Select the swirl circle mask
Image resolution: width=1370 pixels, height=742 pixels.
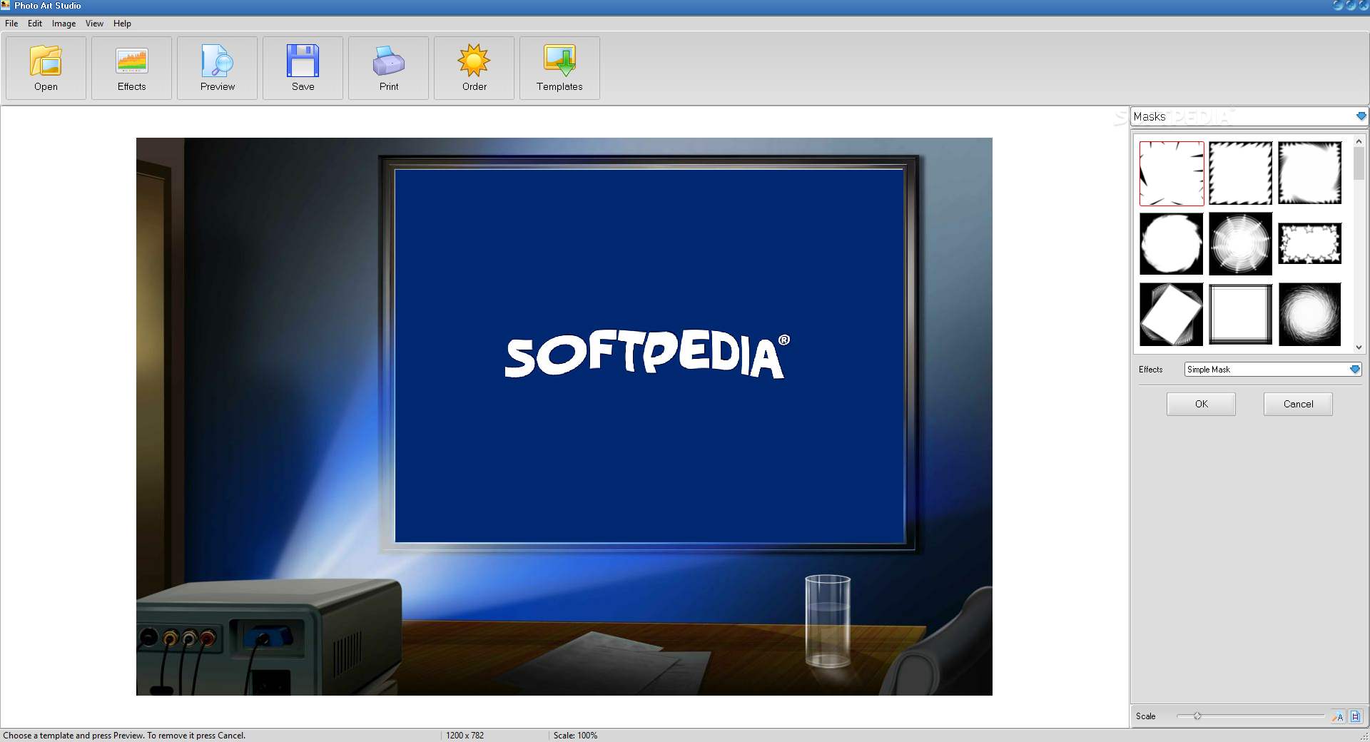tap(1309, 314)
